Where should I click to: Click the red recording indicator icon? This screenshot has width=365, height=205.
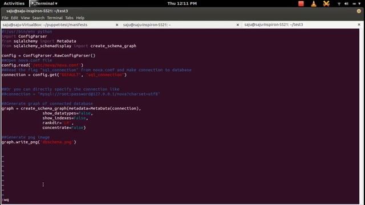click(301, 3)
